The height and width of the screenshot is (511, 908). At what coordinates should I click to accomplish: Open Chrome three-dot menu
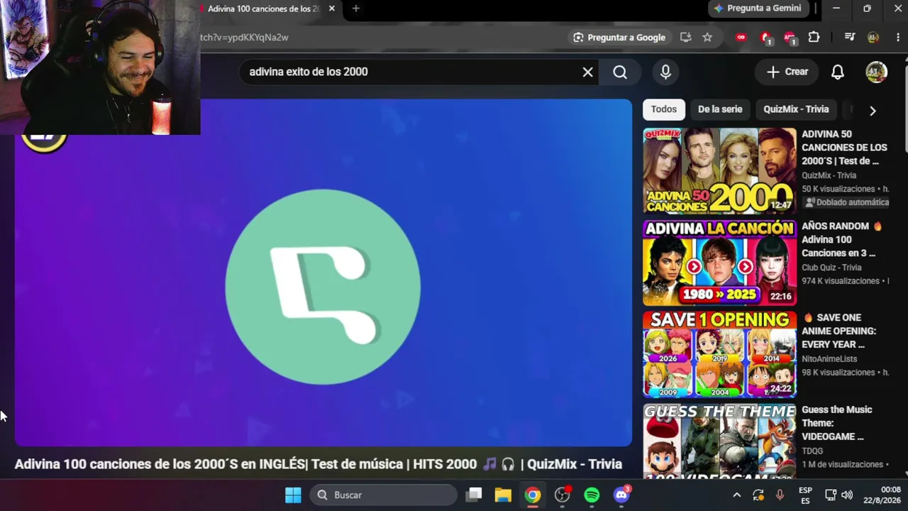coord(898,38)
